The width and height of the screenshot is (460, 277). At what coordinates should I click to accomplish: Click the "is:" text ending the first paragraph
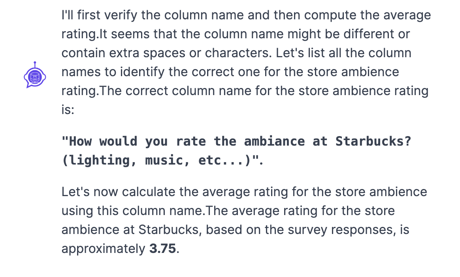[x=68, y=110]
